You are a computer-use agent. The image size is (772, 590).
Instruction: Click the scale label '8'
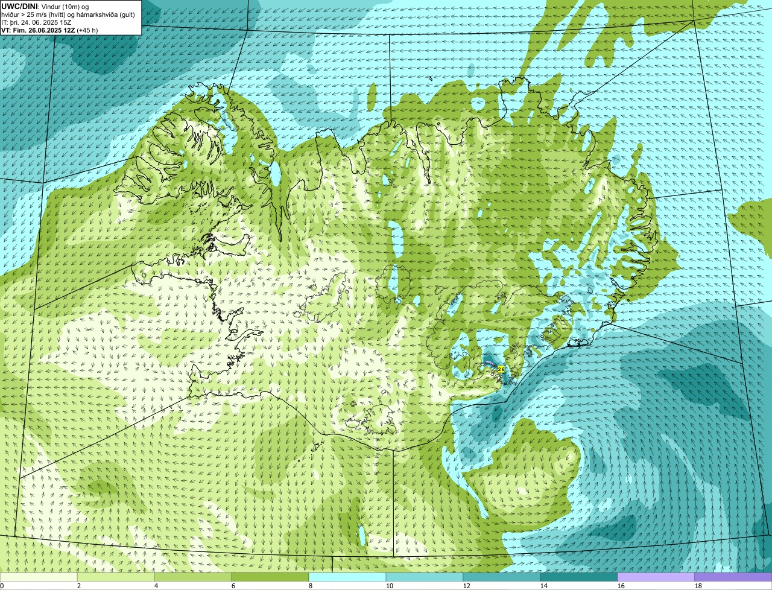click(x=311, y=586)
